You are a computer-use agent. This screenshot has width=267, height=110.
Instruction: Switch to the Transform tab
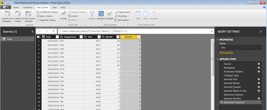click(28, 8)
